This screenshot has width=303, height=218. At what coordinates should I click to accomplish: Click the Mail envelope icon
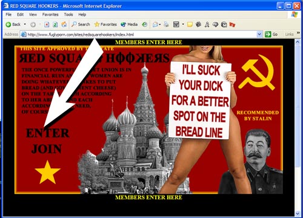(155, 25)
